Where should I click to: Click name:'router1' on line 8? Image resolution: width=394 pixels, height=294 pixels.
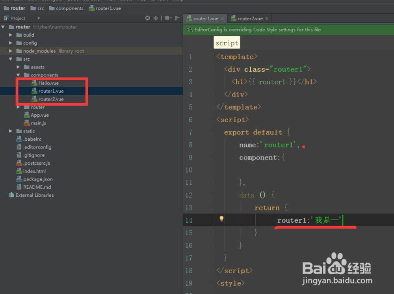(269, 145)
